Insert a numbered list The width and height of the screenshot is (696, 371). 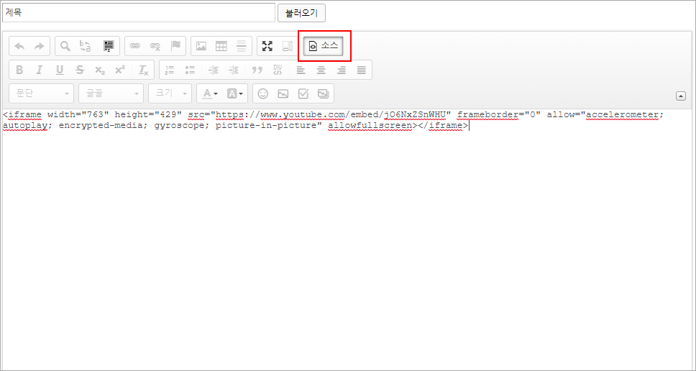(170, 70)
